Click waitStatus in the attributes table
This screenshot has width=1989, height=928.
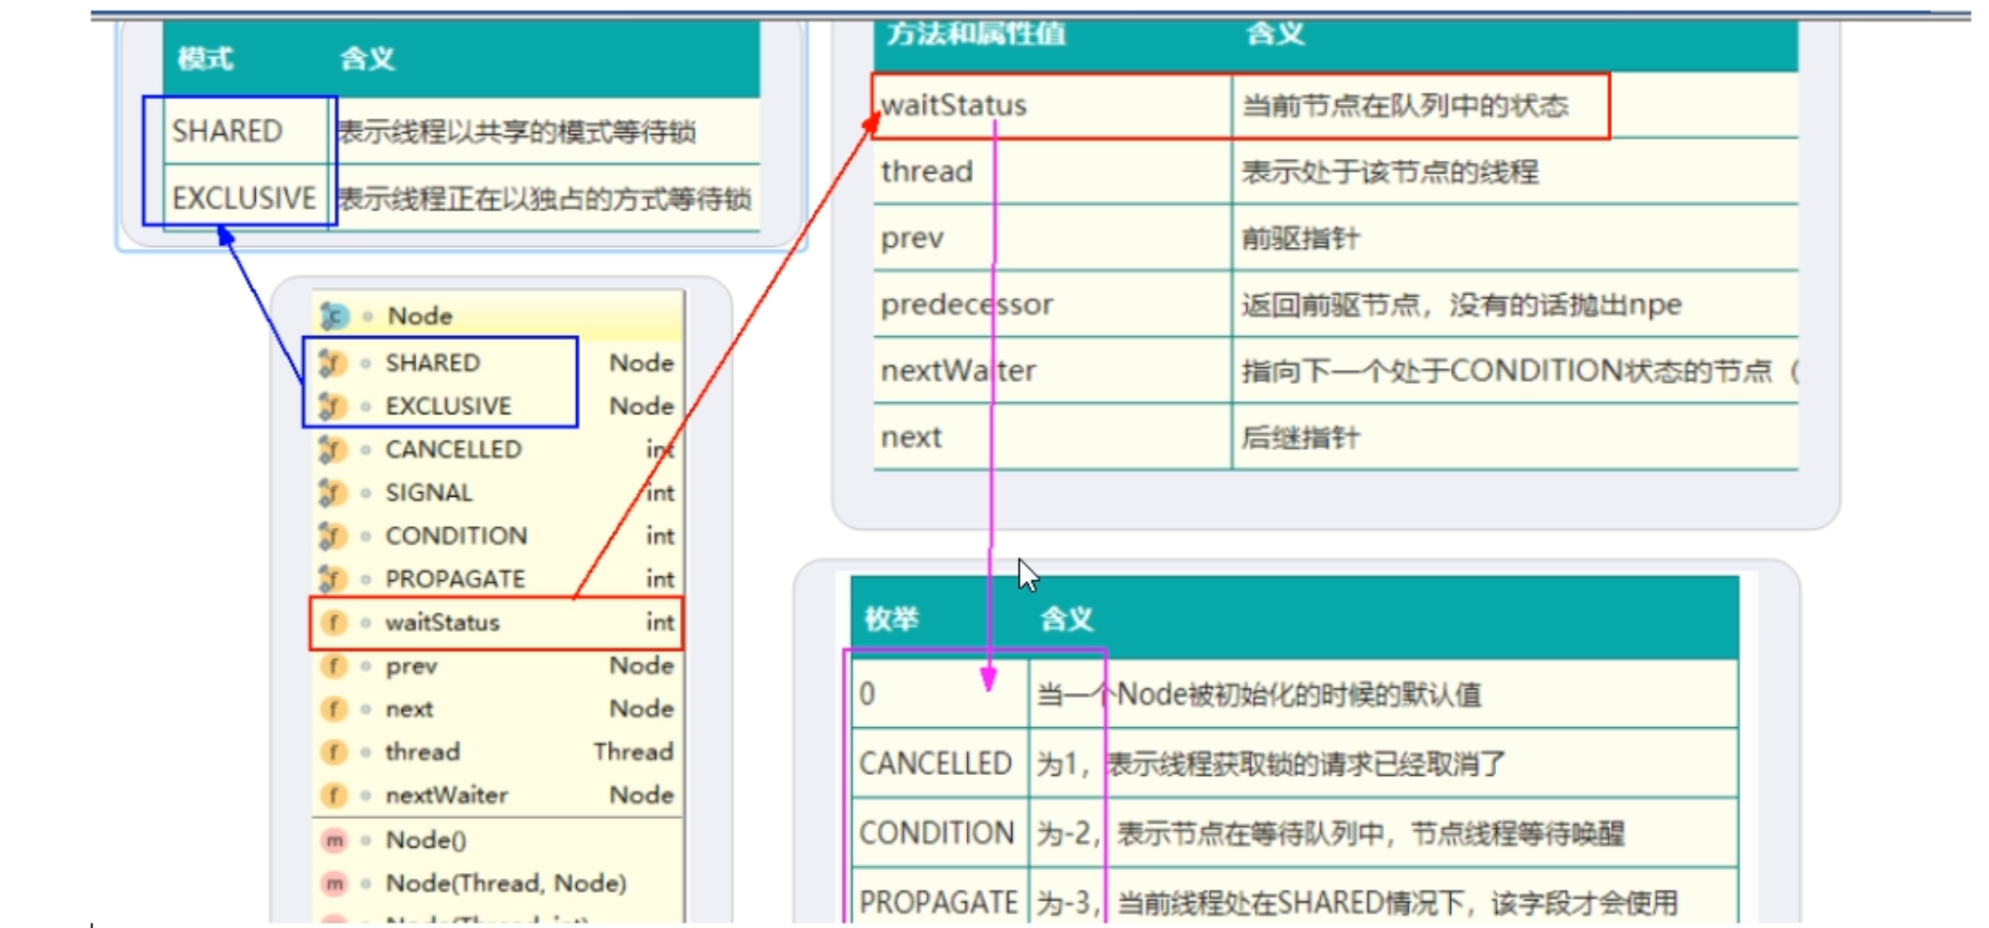[x=953, y=105]
